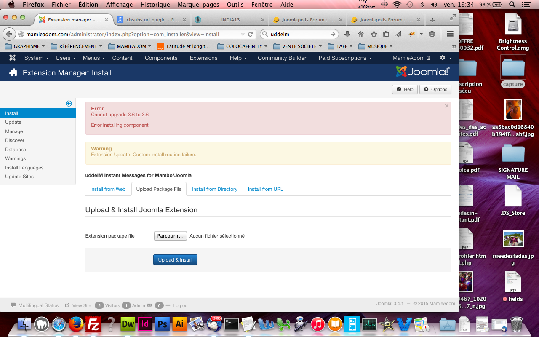Collapse the sidebar with the arrow toggle
This screenshot has height=337, width=539.
coord(69,104)
